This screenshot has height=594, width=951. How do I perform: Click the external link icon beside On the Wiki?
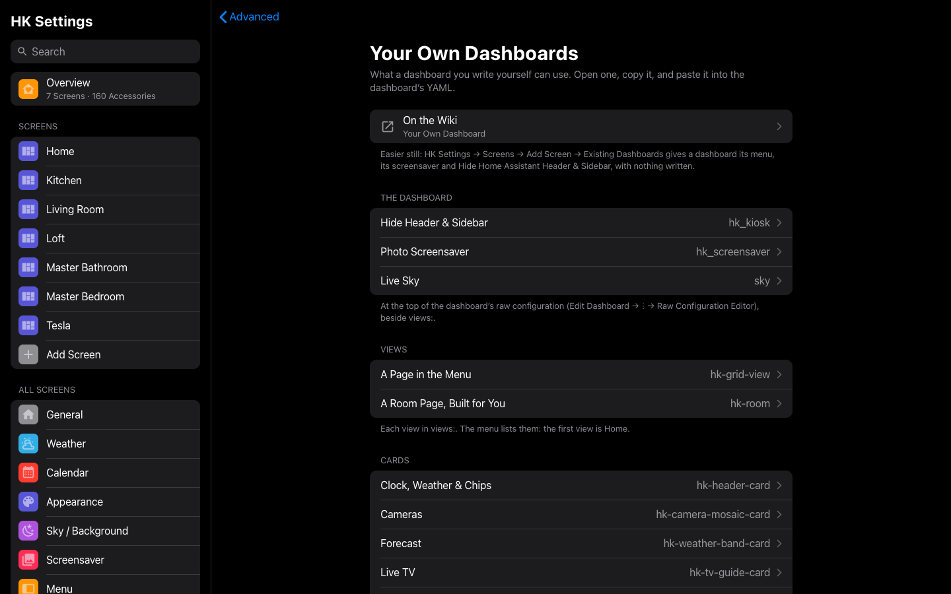(x=388, y=127)
